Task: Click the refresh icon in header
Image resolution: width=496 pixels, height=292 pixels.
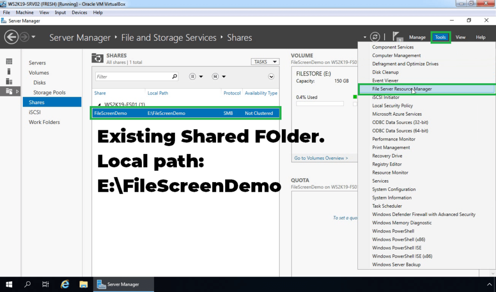Action: click(x=375, y=37)
